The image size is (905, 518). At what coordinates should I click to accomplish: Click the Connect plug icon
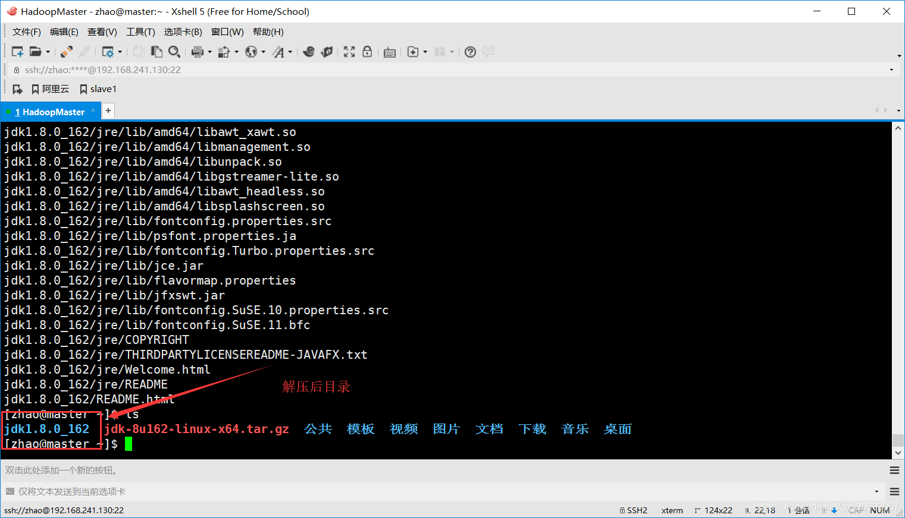tap(67, 52)
